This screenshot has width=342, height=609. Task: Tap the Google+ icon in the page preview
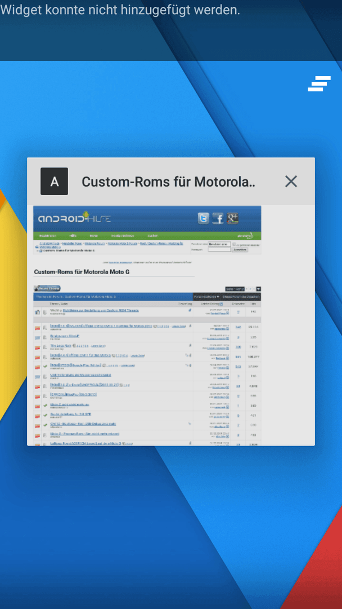[x=232, y=219]
